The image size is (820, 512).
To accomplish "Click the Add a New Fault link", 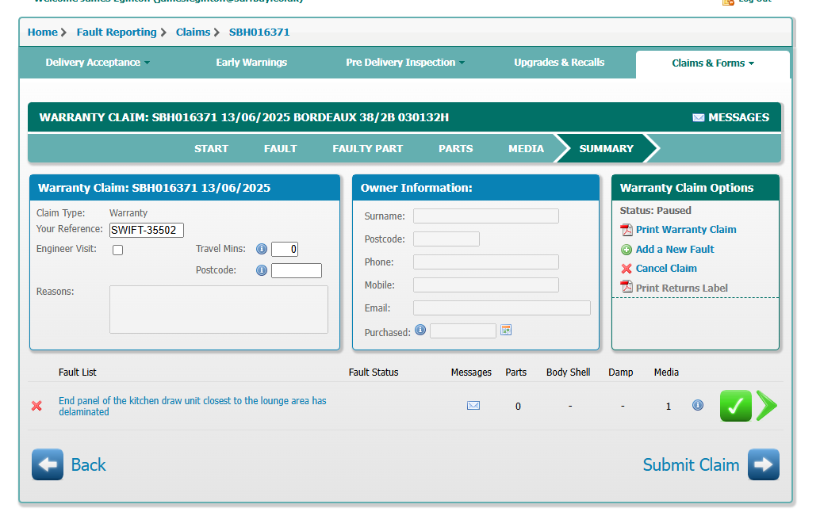I will coord(675,250).
